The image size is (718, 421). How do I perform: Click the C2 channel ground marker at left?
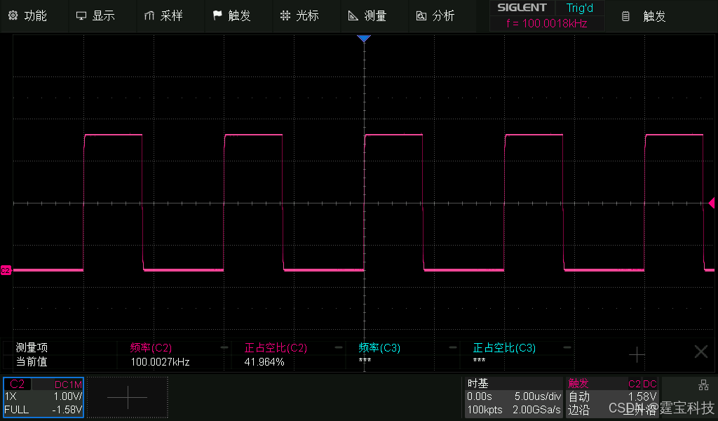[x=6, y=270]
